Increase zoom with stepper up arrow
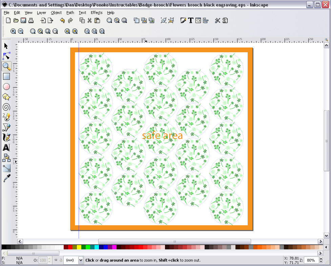Screen dimensions: 331x266 321,259
